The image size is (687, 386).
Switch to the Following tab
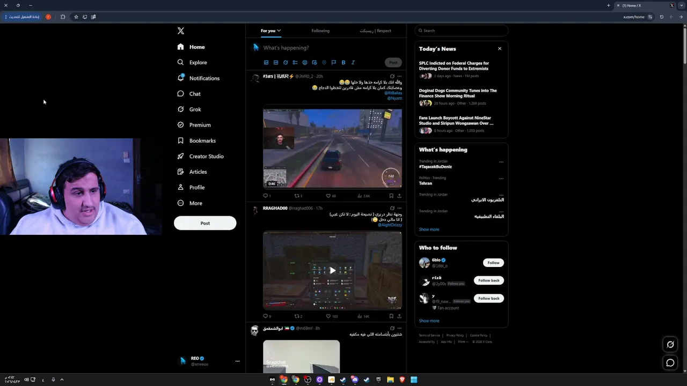click(320, 31)
